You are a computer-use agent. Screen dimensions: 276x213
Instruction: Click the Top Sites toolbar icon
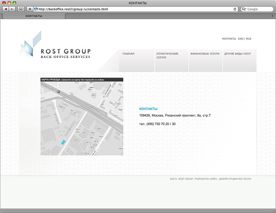(x=21, y=9)
